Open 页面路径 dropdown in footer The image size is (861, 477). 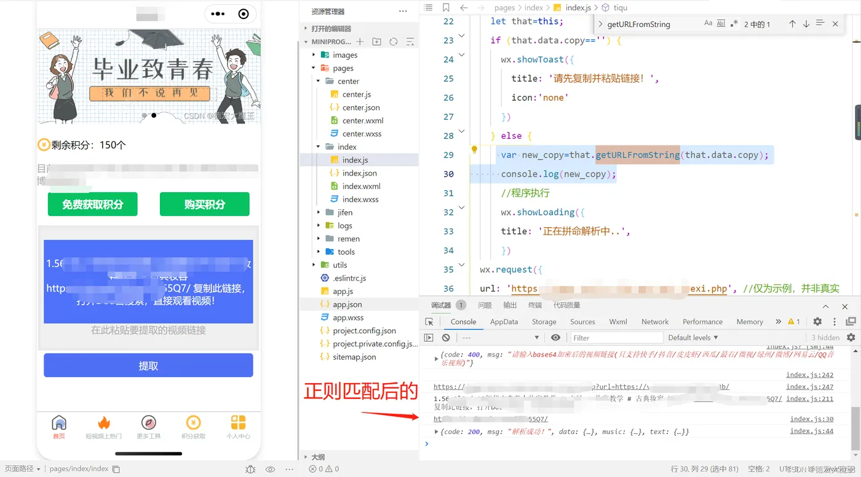point(22,469)
